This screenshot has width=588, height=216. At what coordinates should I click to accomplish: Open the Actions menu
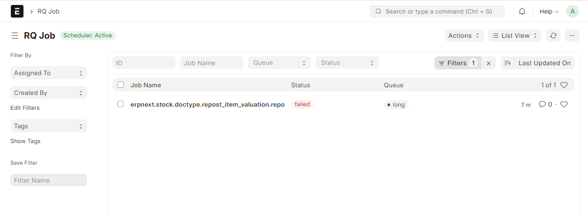coord(464,36)
